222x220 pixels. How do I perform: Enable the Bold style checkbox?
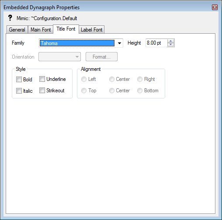19,80
